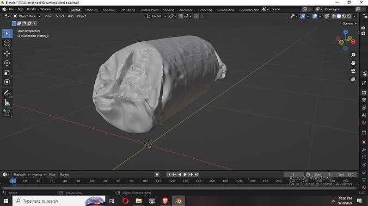Select the Scale tool

[x=7, y=73]
